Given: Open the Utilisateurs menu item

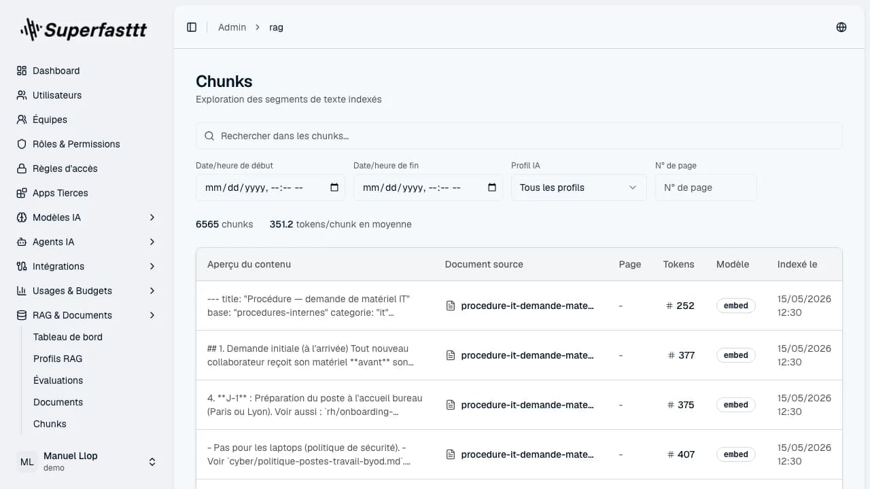Looking at the screenshot, I should tap(87, 95).
